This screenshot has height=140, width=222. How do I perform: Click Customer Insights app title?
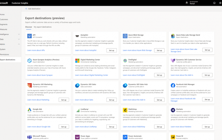tap(20, 3)
